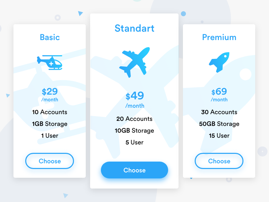Click the Premium plan heading
269x202 pixels.
[x=219, y=37]
